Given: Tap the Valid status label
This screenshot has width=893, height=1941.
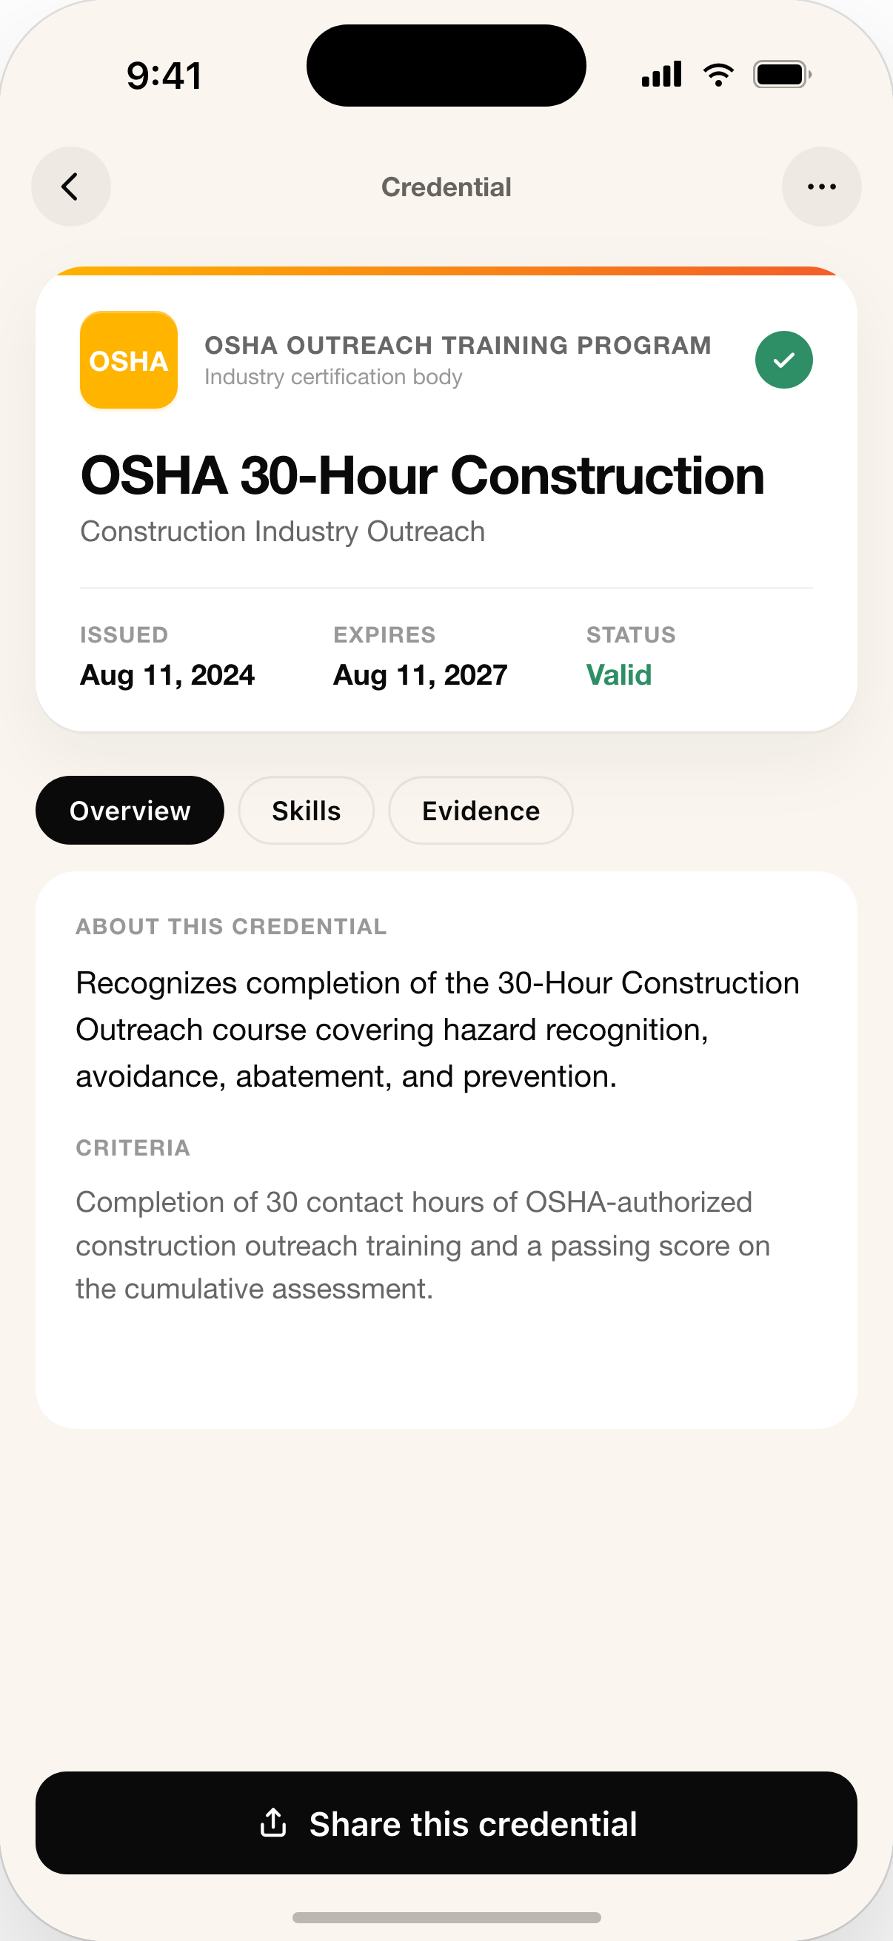Looking at the screenshot, I should click(619, 675).
